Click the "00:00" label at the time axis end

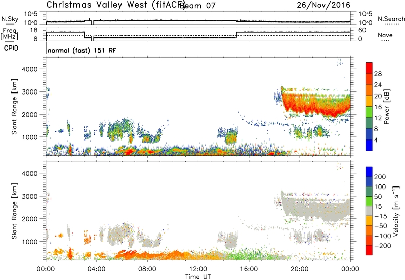[x=350, y=269]
